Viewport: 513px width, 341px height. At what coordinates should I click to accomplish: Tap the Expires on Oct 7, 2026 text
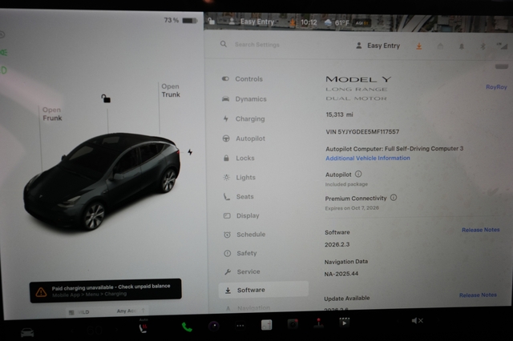pos(352,208)
